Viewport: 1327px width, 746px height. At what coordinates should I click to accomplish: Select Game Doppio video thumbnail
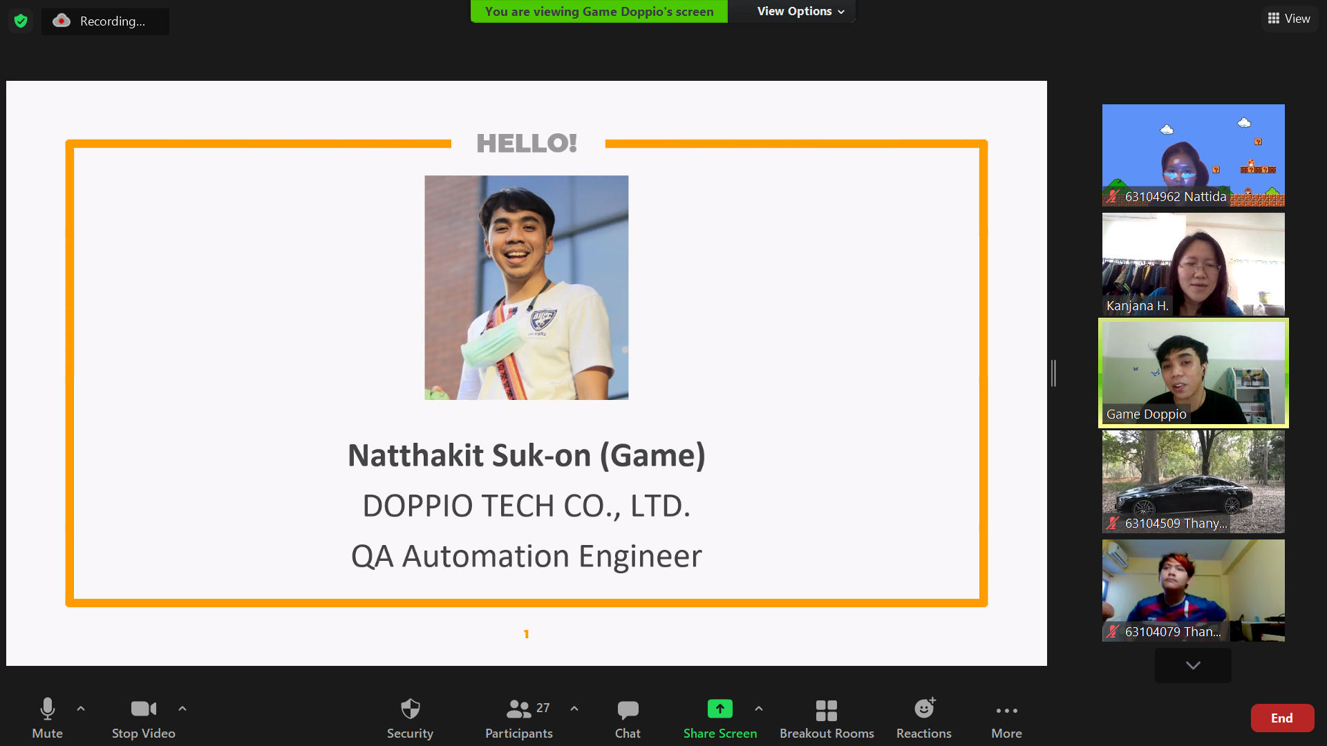point(1193,373)
